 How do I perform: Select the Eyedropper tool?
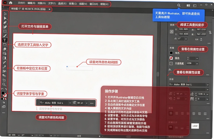pos(4,67)
